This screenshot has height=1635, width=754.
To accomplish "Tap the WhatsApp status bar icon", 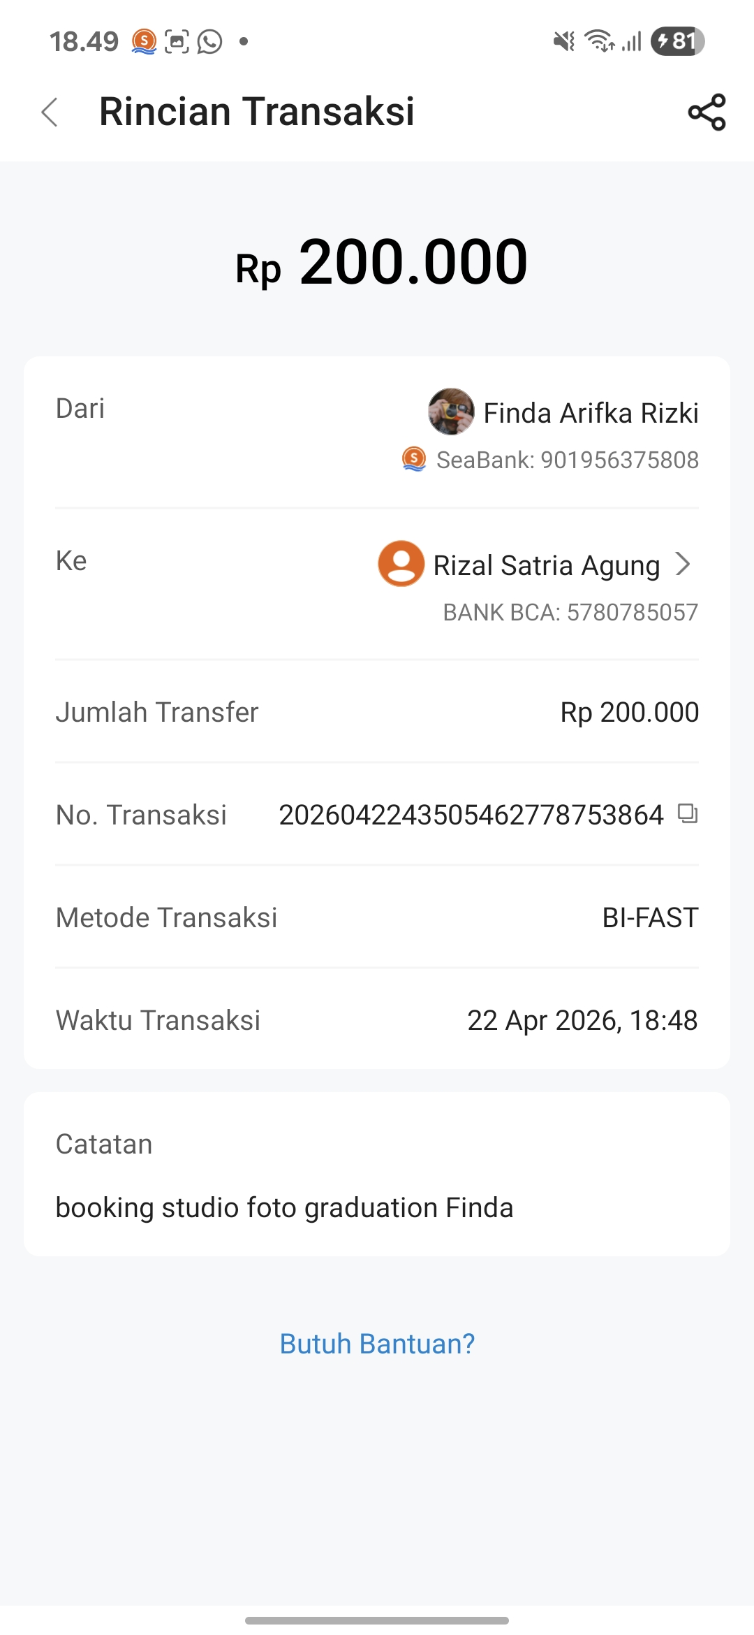I will (x=209, y=42).
